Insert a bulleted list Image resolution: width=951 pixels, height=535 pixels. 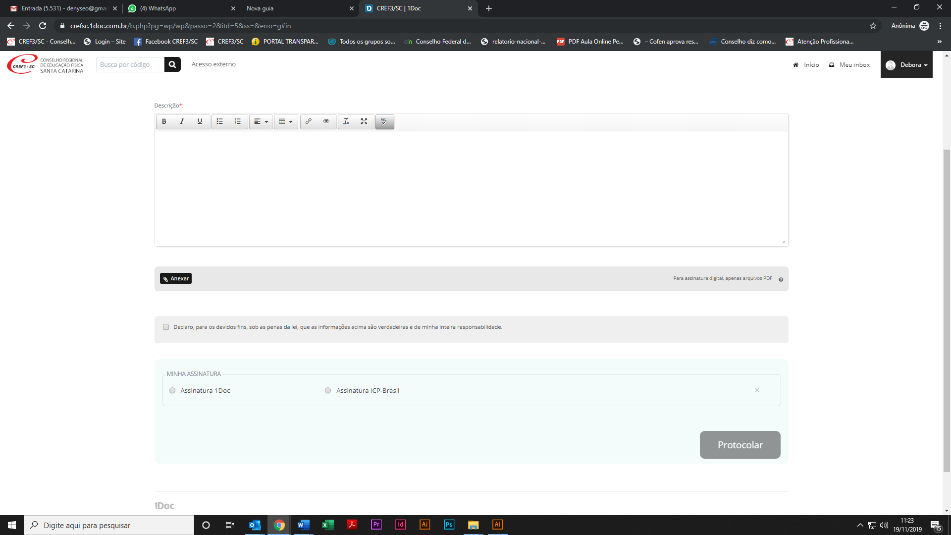point(220,121)
